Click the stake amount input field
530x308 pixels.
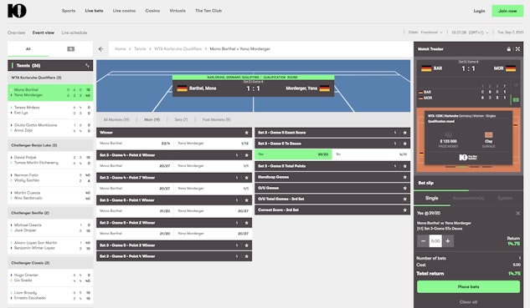click(x=435, y=241)
